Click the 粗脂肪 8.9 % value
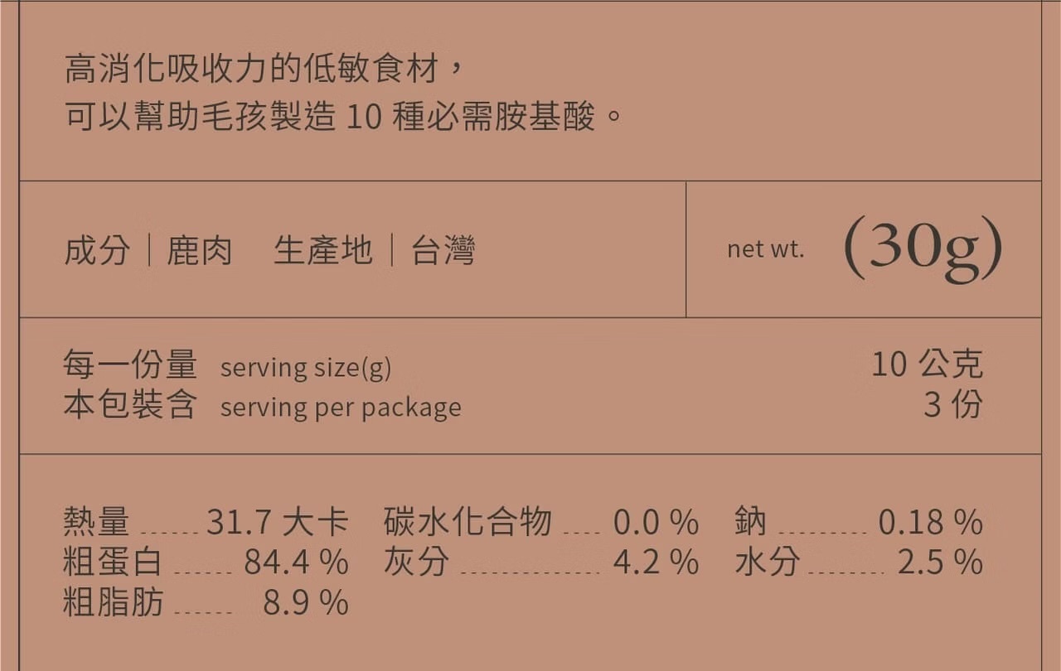Screen dimensions: 1061x671 (305, 602)
